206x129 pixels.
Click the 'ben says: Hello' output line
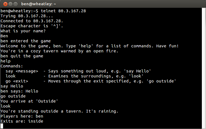click(x=19, y=91)
